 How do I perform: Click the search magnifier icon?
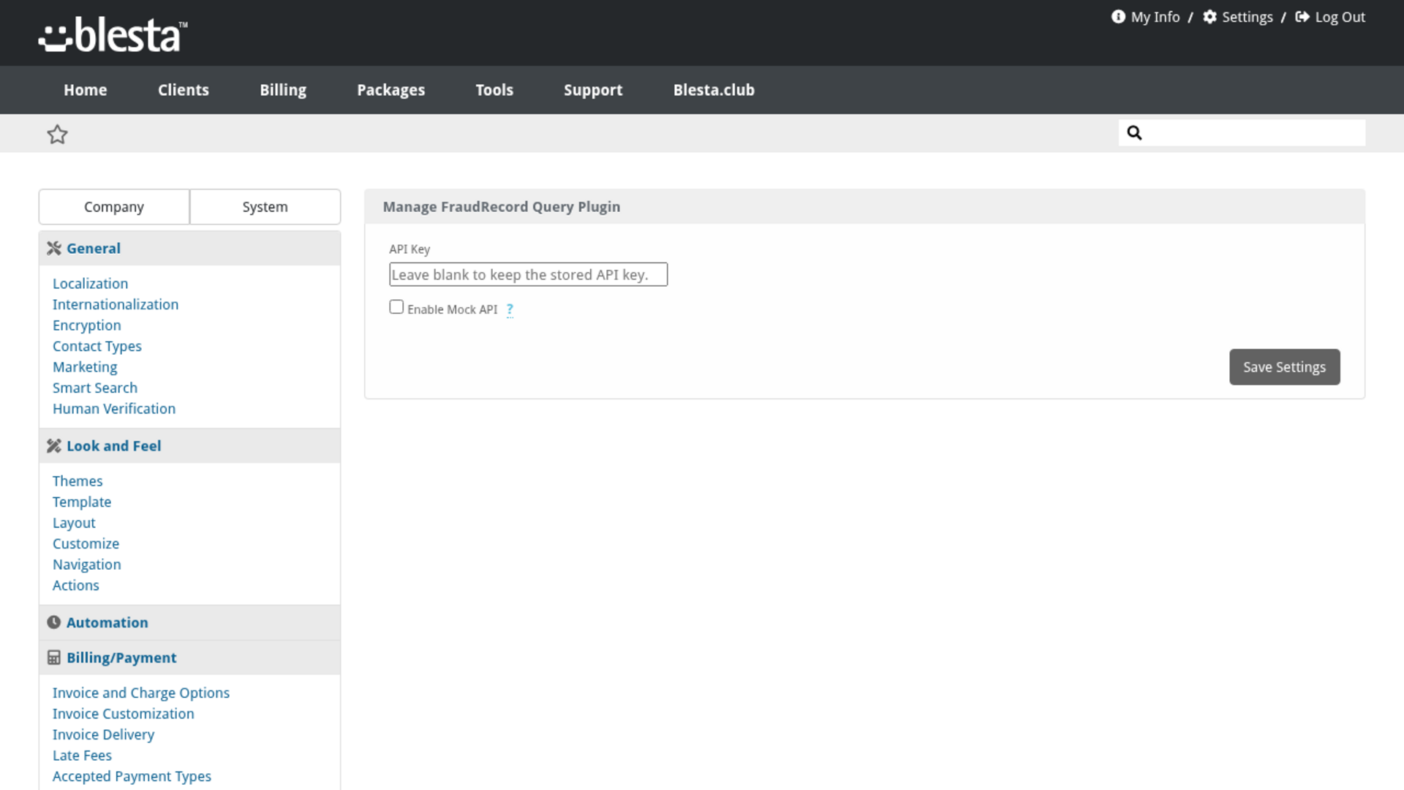click(1134, 132)
